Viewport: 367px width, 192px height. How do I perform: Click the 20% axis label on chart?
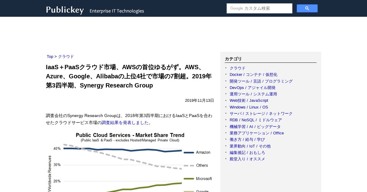coord(57,181)
